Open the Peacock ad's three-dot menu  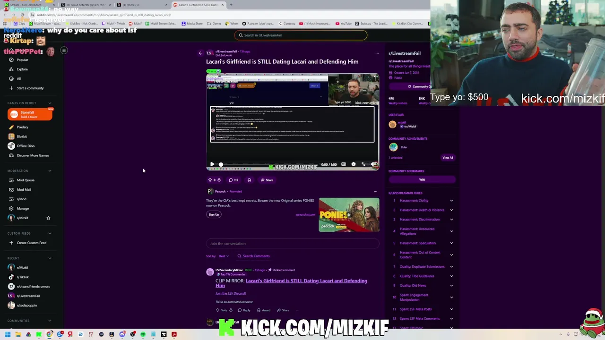click(375, 191)
